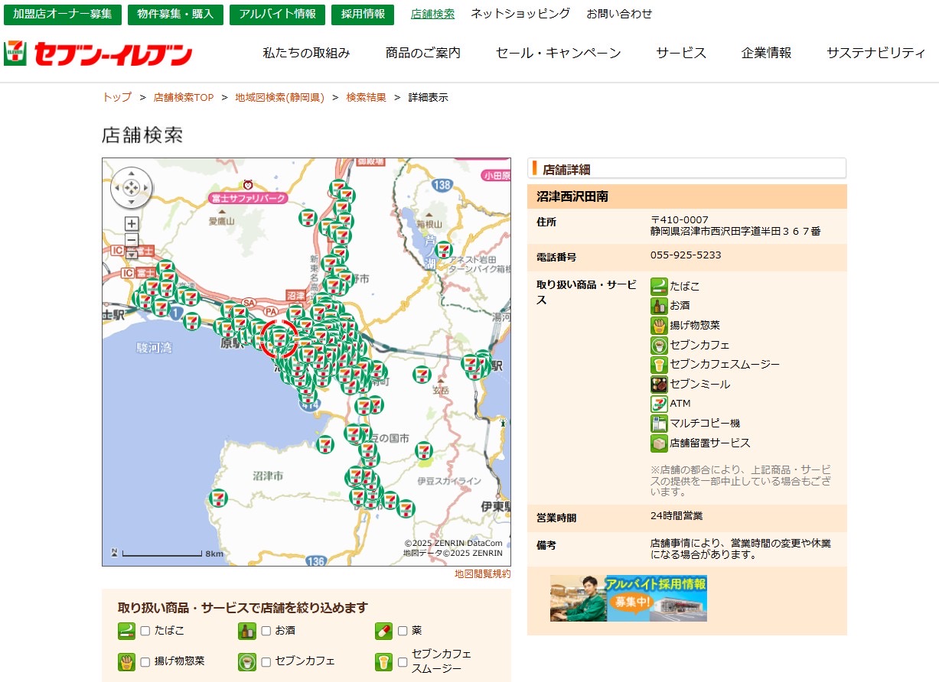Click the 8km map scale bar
Image resolution: width=939 pixels, height=682 pixels.
pyautogui.click(x=163, y=553)
